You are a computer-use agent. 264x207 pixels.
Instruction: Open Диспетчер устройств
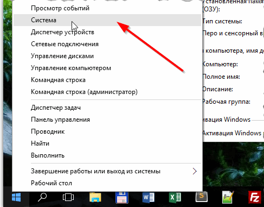click(x=107, y=32)
